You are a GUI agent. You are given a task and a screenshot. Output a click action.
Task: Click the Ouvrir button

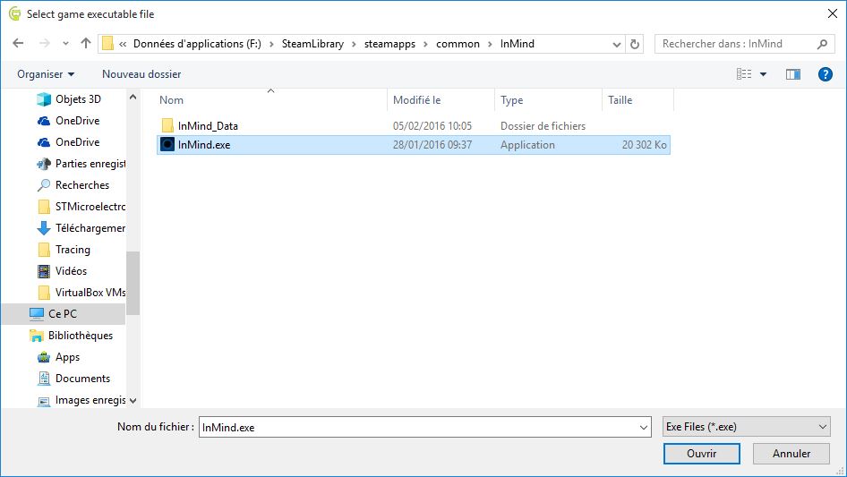pos(701,454)
